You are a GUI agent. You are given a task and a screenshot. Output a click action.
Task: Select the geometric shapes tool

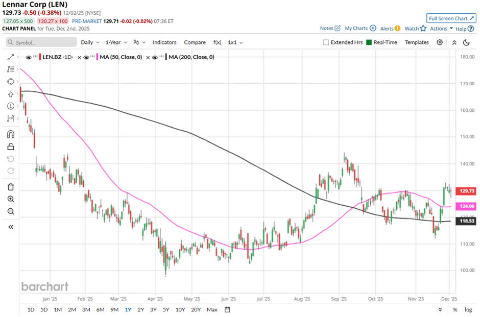[x=11, y=82]
